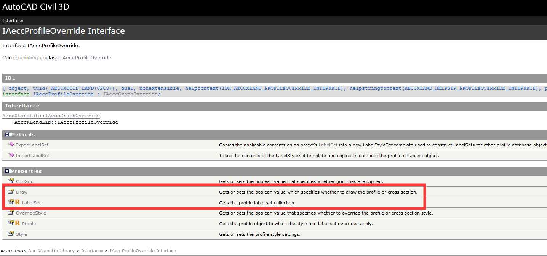Screen dimensions: 547x256
Task: Open the ImportLabelSet method page
Action: click(32, 156)
